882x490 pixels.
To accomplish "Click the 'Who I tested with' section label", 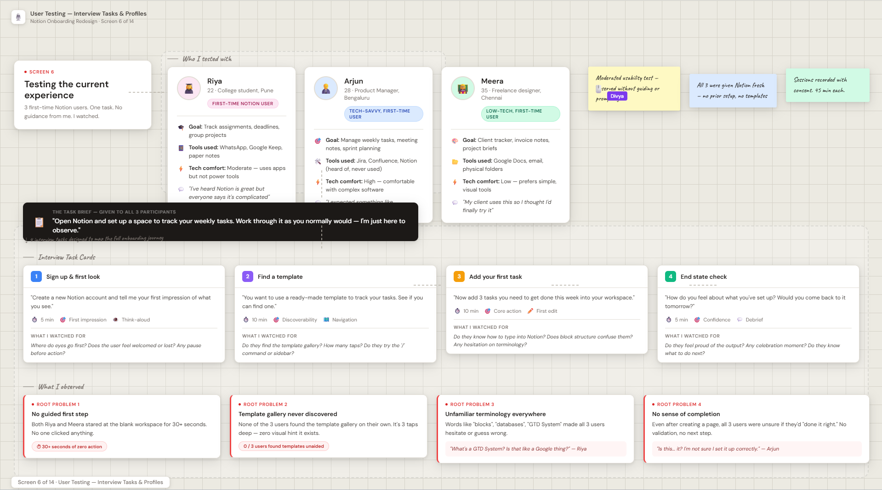I will 207,59.
